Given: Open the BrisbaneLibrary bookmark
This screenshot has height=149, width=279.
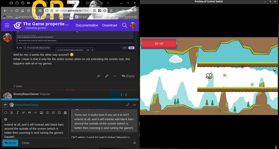Looking at the screenshot, I should point(26,17).
